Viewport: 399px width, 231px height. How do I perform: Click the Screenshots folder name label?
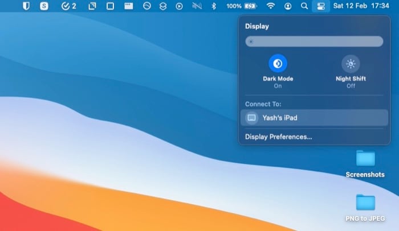tap(365, 175)
